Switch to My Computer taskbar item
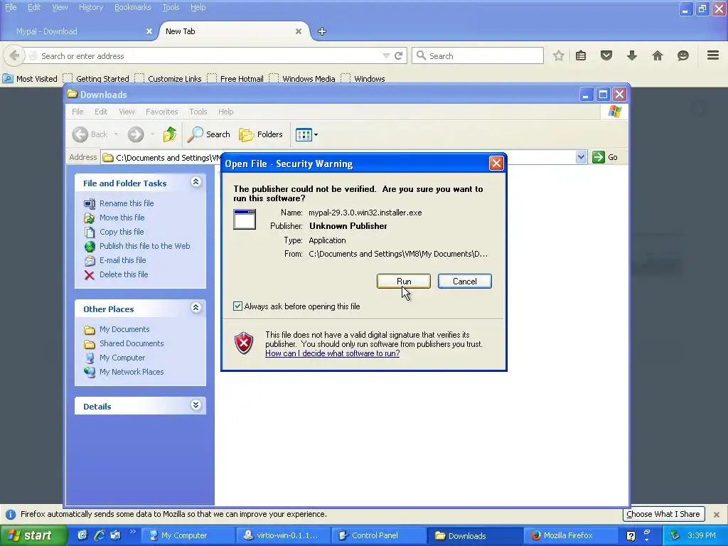The image size is (728, 546). pyautogui.click(x=187, y=535)
